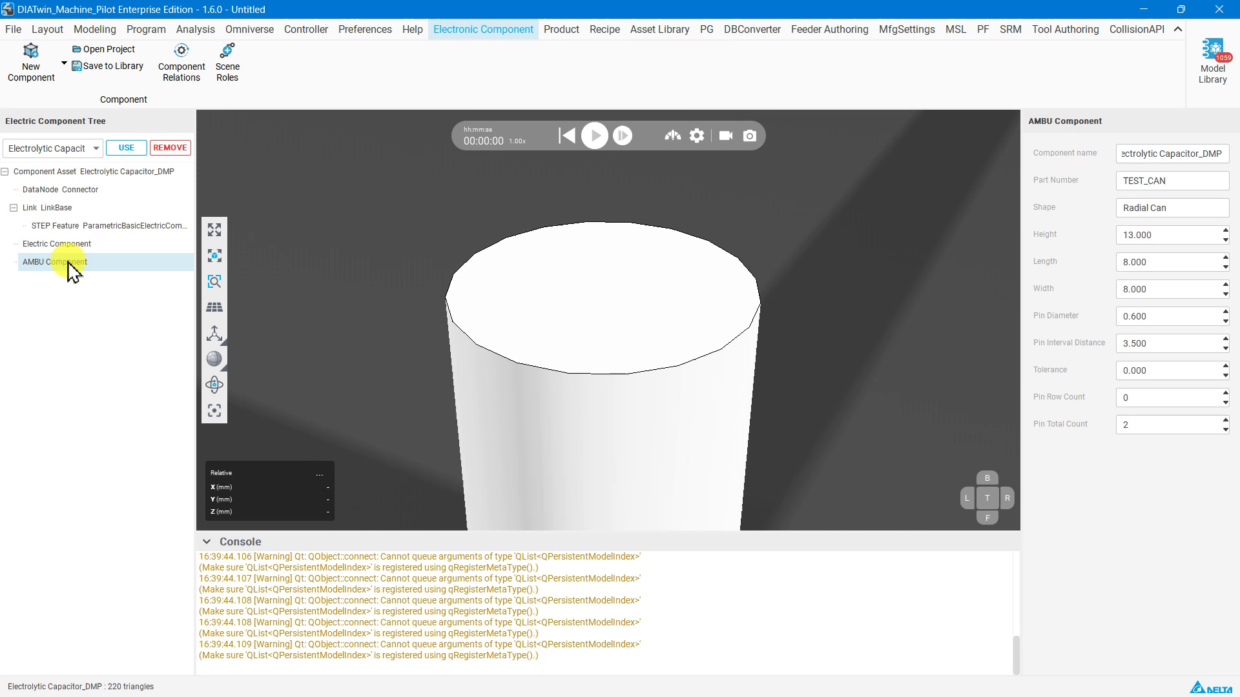This screenshot has width=1240, height=697.
Task: Open the New Component dropdown arrow
Action: pyautogui.click(x=64, y=63)
